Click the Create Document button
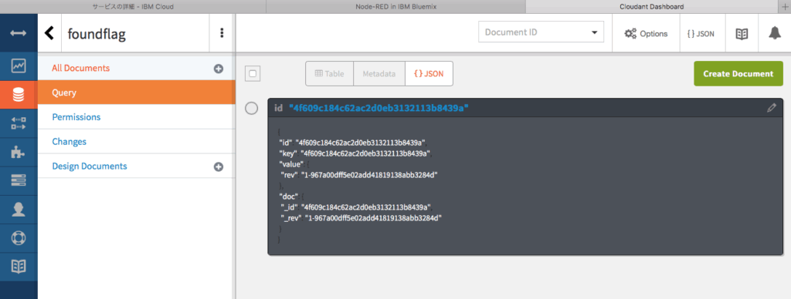The width and height of the screenshot is (791, 299). pos(738,73)
